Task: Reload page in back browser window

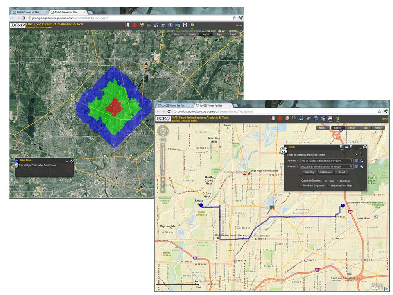Action: (x=24, y=18)
